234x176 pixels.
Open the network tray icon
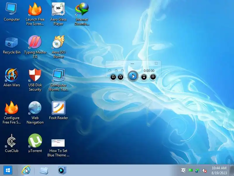point(197,170)
